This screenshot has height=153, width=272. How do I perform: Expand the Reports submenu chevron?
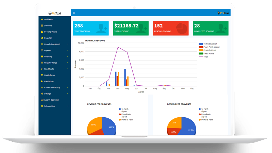(x=68, y=50)
